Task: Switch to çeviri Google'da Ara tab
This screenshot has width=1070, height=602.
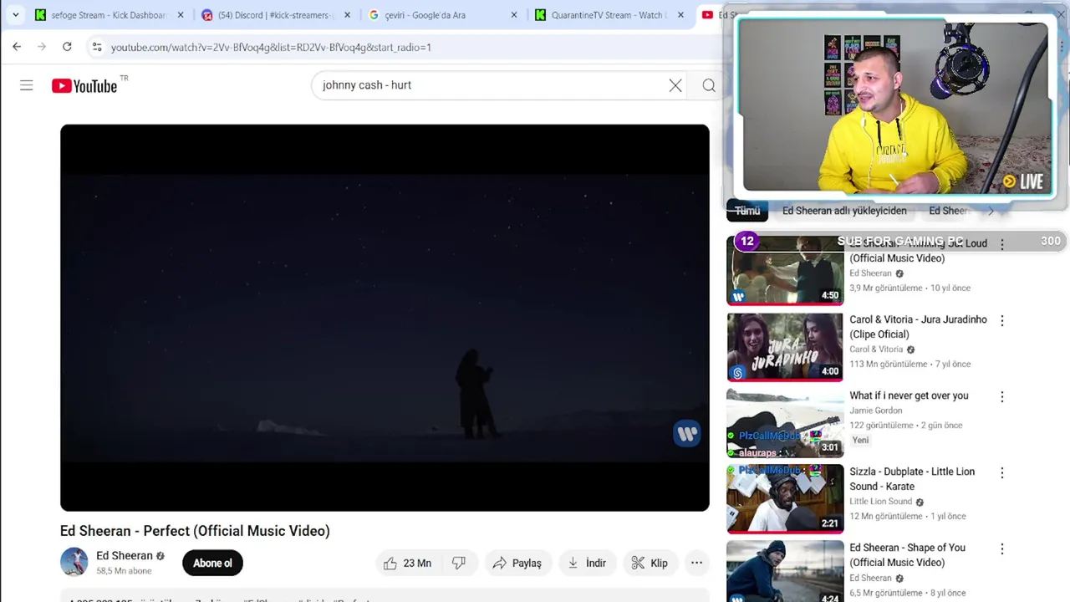Action: pyautogui.click(x=443, y=15)
